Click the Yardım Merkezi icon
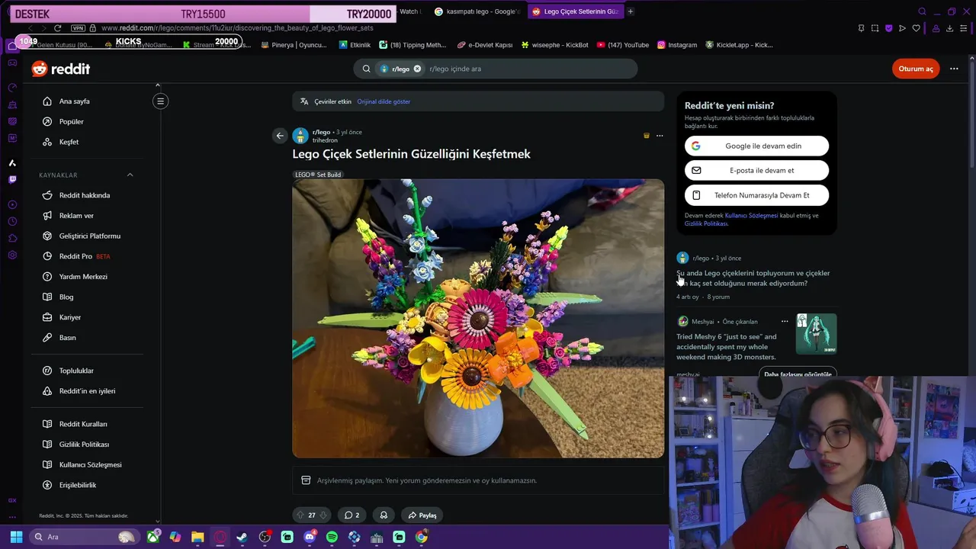The width and height of the screenshot is (976, 549). (x=47, y=276)
